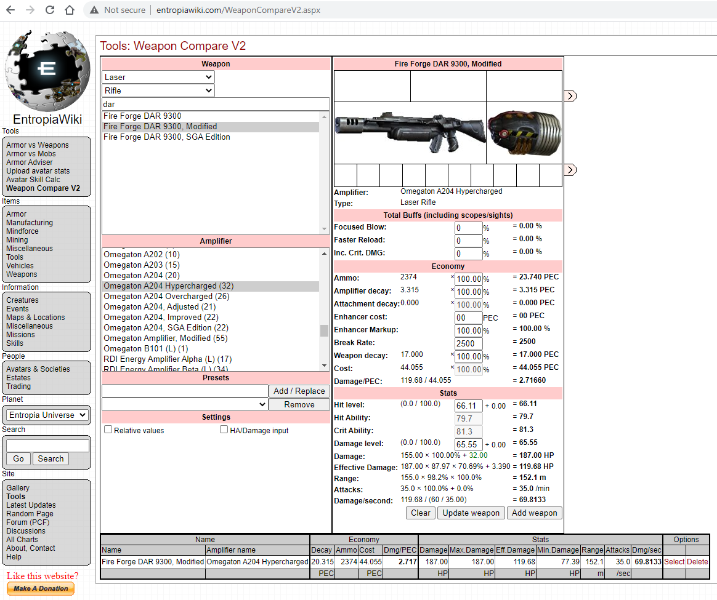Image resolution: width=717 pixels, height=600 pixels.
Task: Click the Add / Replace preset button
Action: point(299,391)
